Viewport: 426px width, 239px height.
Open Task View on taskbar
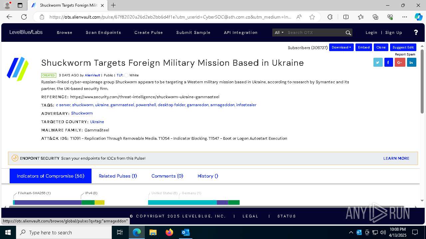tap(120, 232)
